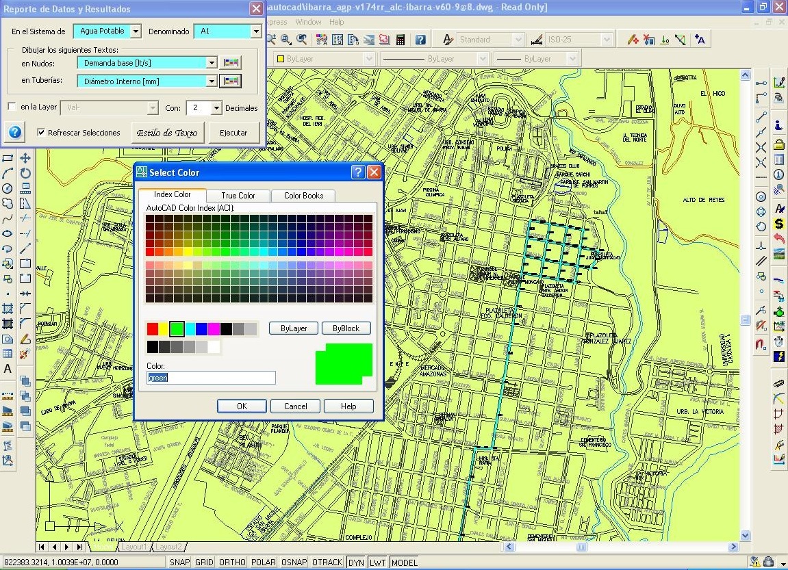Open the calculator icon in toolbar
The image size is (788, 570).
coord(401,40)
